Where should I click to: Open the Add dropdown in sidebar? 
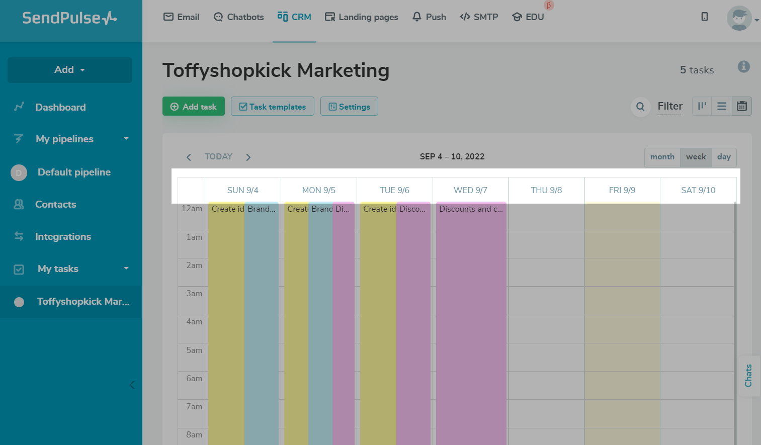tap(70, 70)
